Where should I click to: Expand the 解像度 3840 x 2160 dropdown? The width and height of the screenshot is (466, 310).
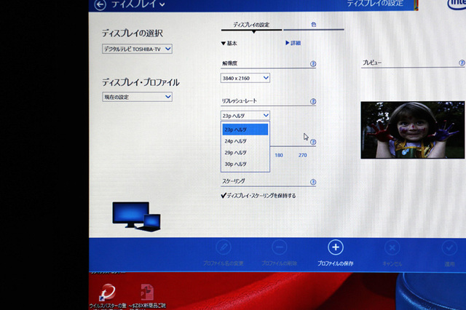click(x=245, y=78)
